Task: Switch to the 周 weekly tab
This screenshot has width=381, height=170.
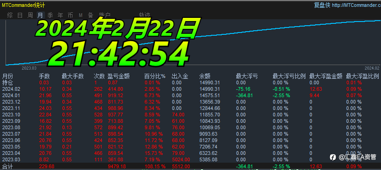Action: (30, 15)
